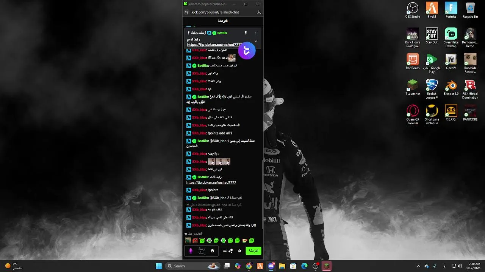The width and height of the screenshot is (485, 272).
Task: Open the clock and date flyout
Action: [x=474, y=266]
